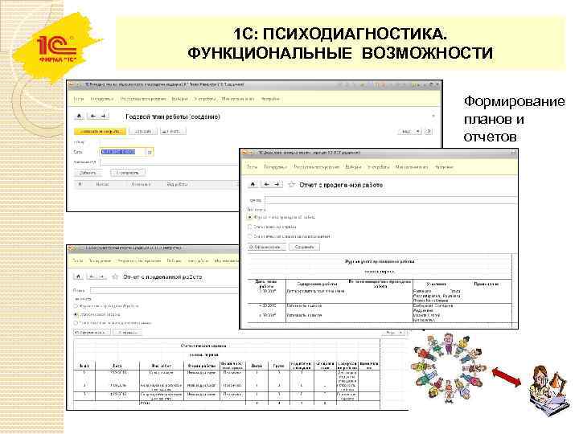The width and height of the screenshot is (579, 434).
Task: Click 'Участники' column header in journal table
Action: pyautogui.click(x=436, y=284)
